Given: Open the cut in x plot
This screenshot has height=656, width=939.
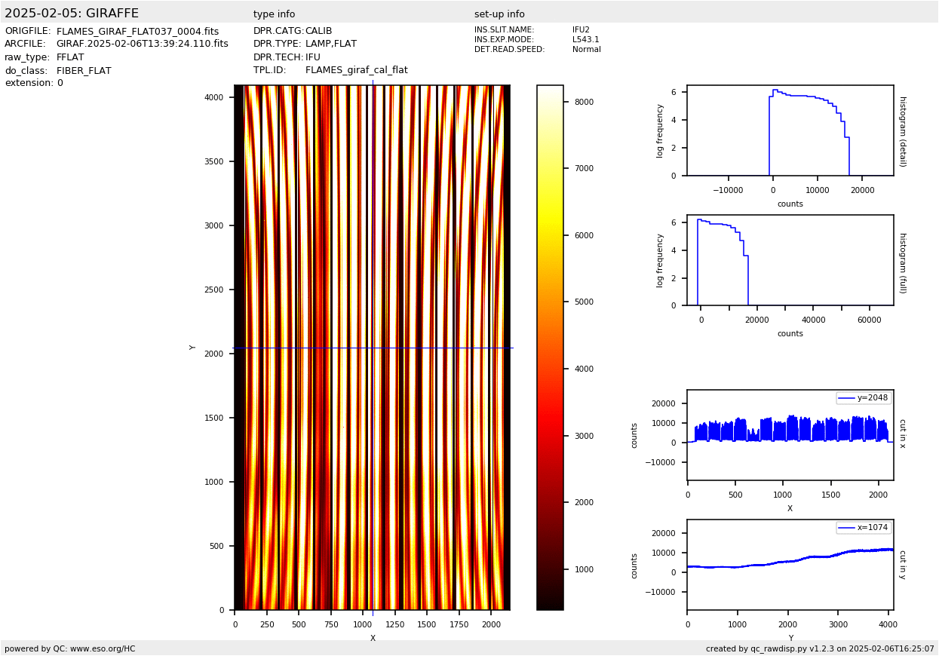Looking at the screenshot, I should click(790, 435).
